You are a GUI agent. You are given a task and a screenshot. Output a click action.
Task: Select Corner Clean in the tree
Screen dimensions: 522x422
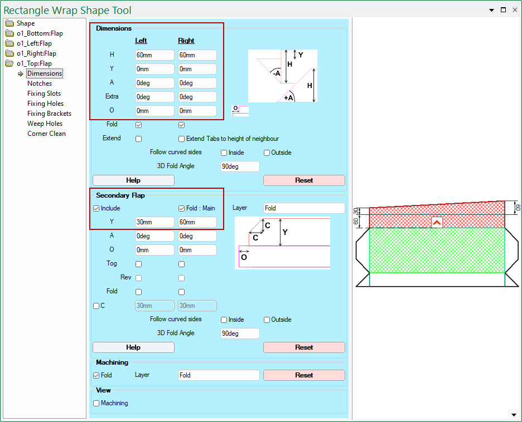click(47, 133)
